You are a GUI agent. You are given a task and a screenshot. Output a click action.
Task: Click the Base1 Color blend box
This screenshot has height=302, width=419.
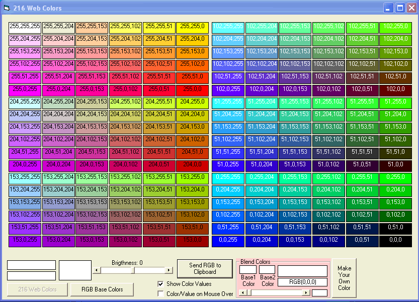248,270
